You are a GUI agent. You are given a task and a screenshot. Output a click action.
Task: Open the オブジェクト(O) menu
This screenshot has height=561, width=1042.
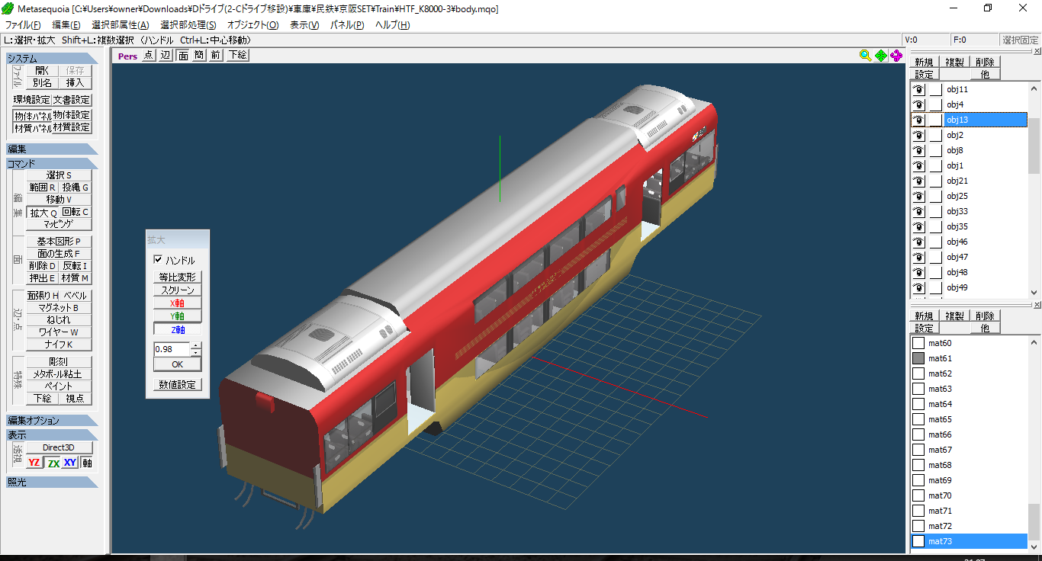point(253,25)
